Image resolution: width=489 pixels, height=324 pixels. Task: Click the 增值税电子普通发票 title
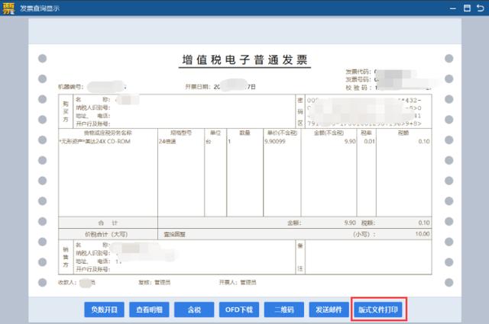point(244,59)
